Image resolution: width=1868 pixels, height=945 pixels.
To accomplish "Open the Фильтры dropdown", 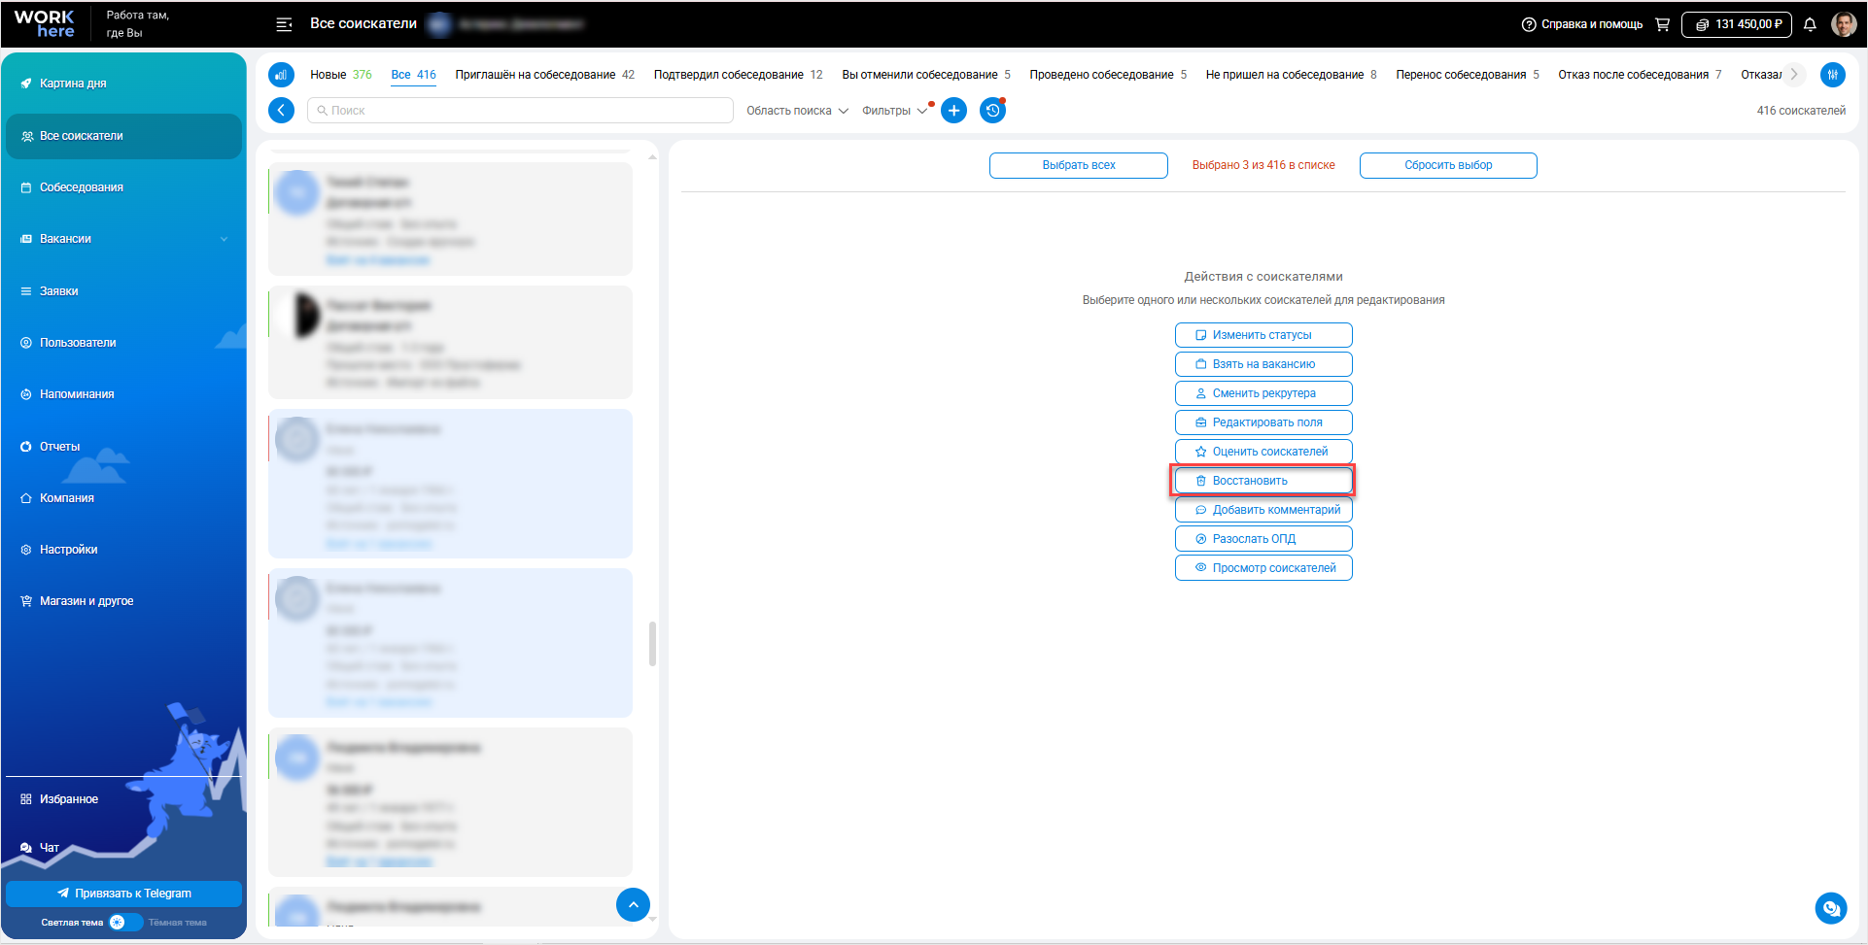I will (894, 111).
